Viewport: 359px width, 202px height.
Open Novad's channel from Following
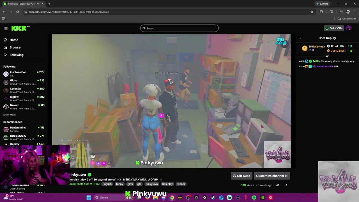pyautogui.click(x=24, y=107)
